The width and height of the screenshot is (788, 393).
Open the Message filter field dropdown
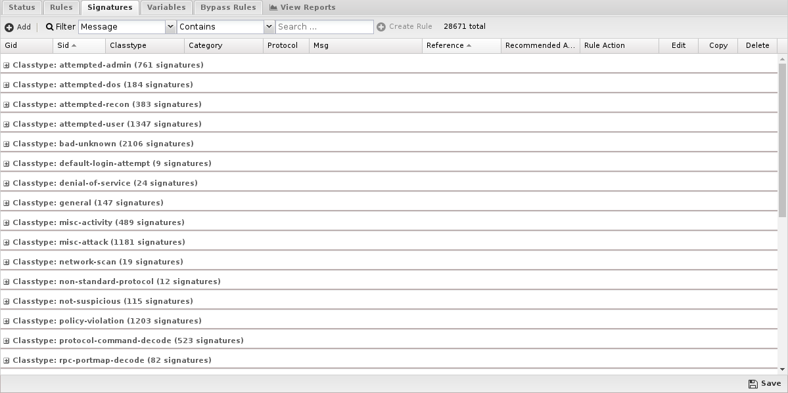click(170, 27)
